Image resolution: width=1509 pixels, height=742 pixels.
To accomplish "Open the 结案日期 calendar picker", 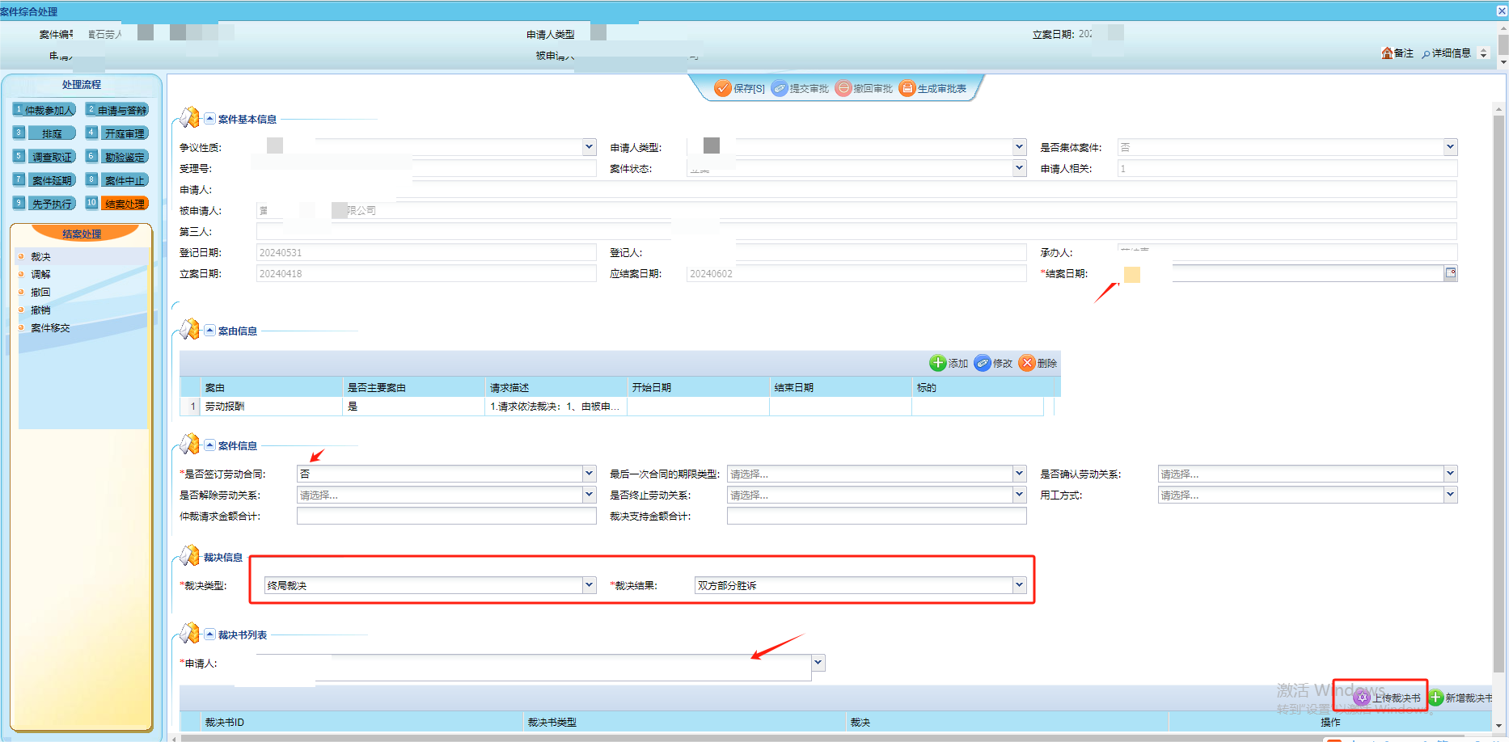I will click(x=1451, y=273).
